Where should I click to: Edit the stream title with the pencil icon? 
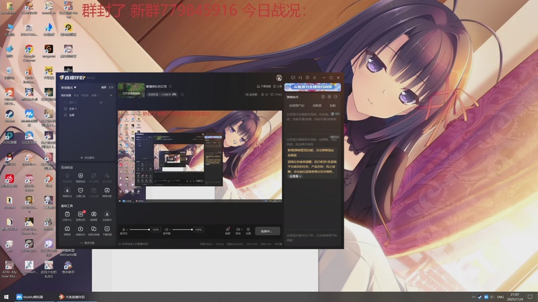point(171,87)
